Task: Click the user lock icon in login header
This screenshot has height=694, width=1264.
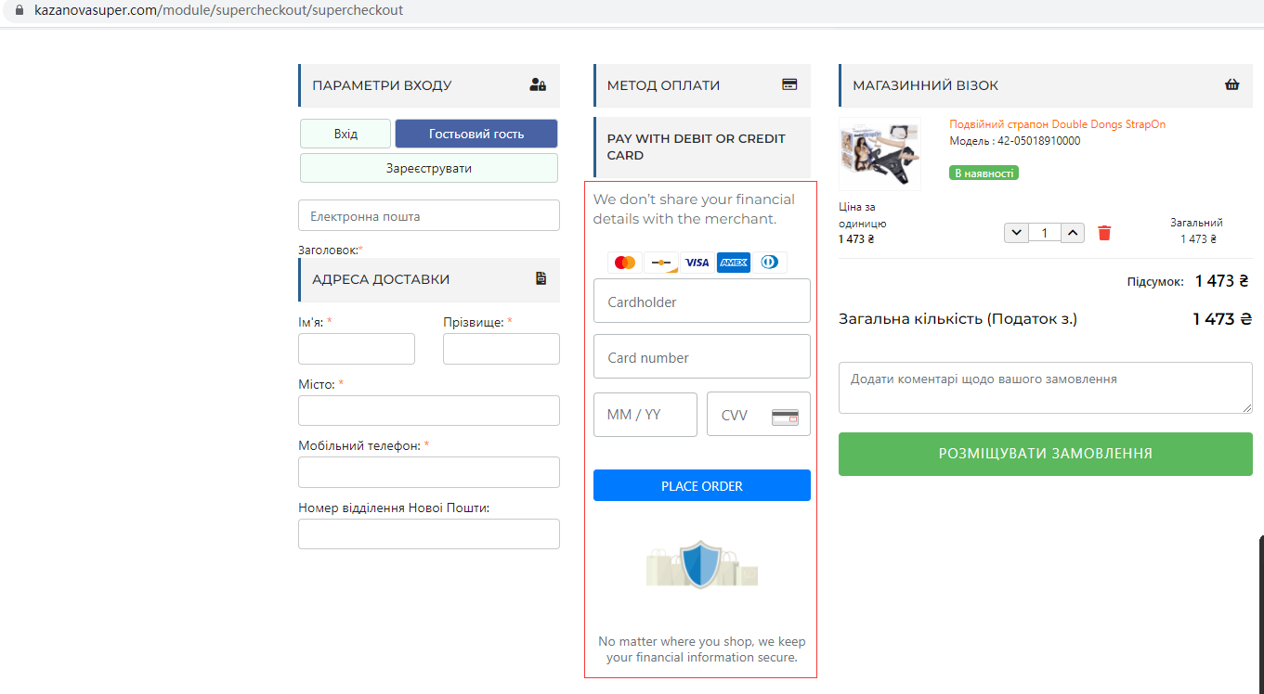Action: point(538,84)
